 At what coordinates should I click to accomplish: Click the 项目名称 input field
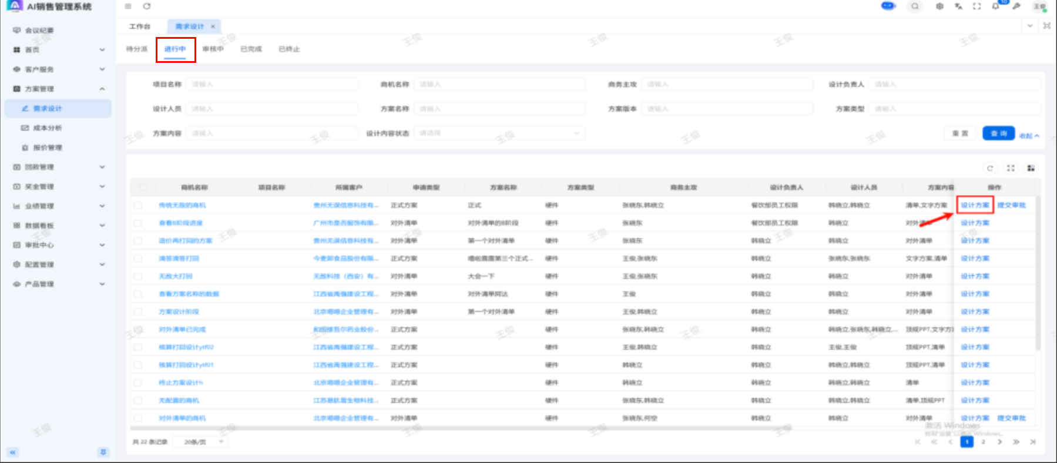coord(273,85)
